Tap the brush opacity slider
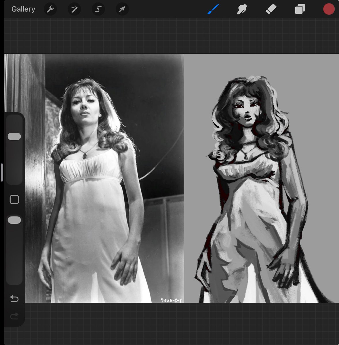 coord(14,220)
